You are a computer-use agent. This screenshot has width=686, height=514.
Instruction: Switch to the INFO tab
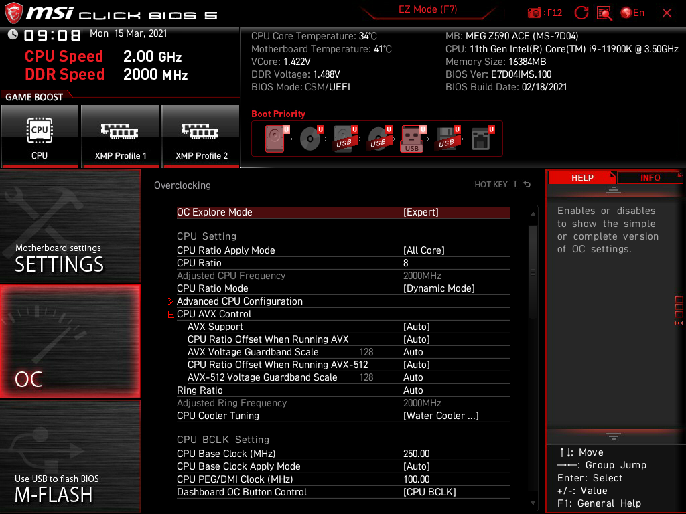pyautogui.click(x=650, y=178)
